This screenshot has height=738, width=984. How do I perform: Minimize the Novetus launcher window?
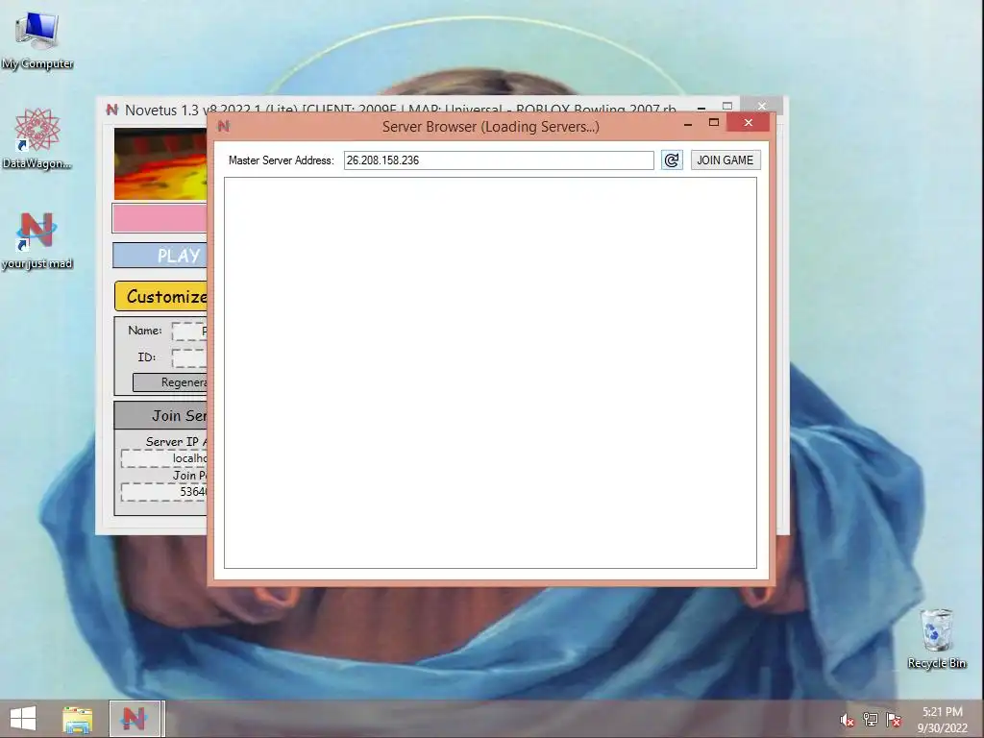(701, 108)
